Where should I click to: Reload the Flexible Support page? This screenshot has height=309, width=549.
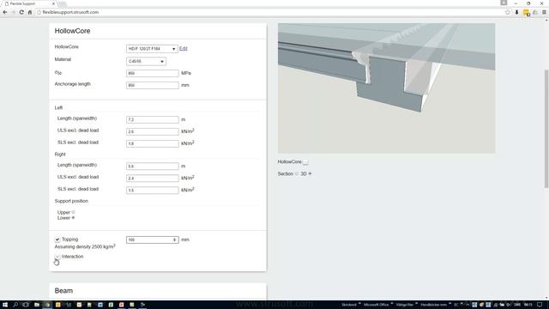[x=21, y=12]
